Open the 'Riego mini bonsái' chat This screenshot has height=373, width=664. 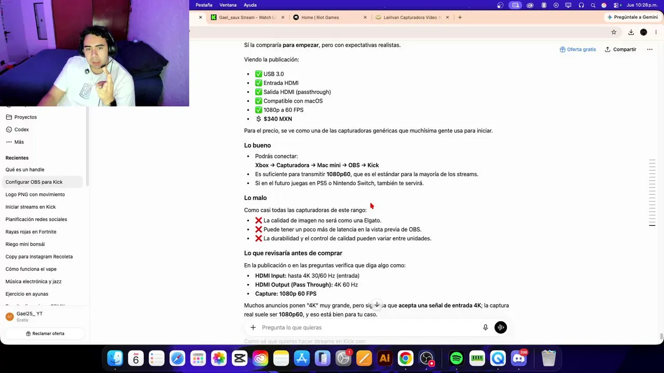coord(44,244)
